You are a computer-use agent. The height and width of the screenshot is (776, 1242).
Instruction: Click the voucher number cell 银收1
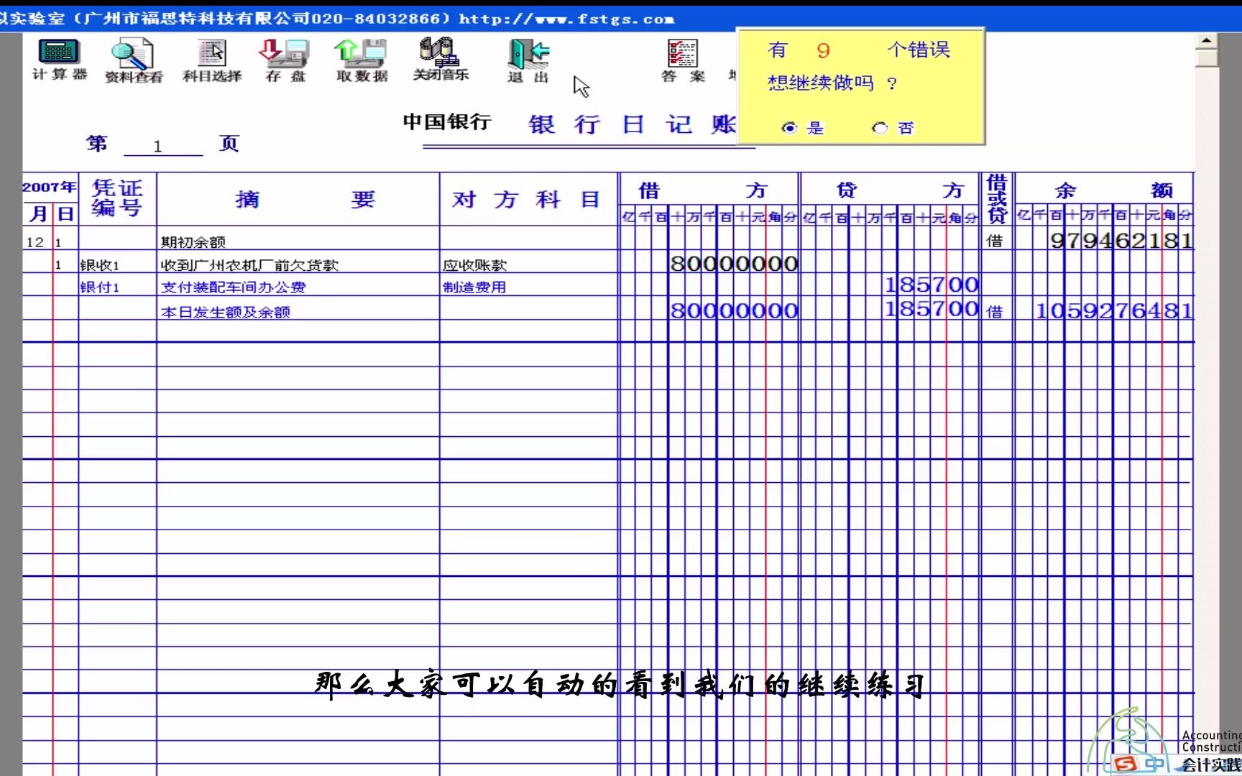(99, 265)
